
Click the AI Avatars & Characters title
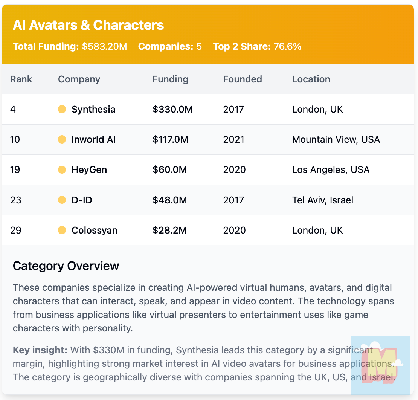click(x=88, y=25)
